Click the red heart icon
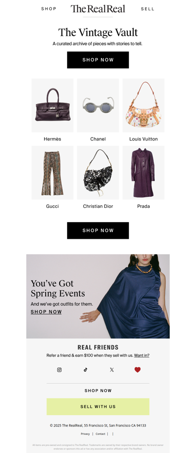Screen dimensions: 196x453 (138, 370)
